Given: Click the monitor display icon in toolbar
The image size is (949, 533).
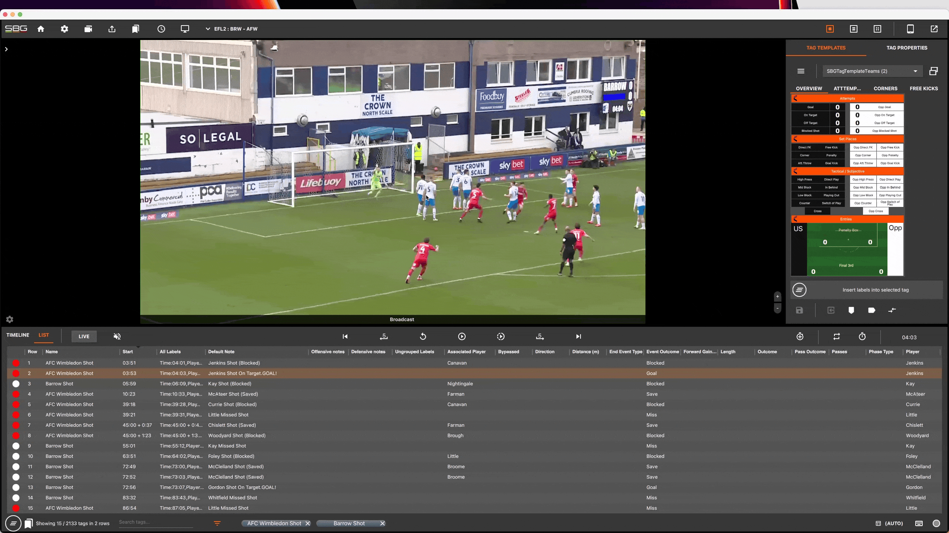Looking at the screenshot, I should tap(185, 29).
